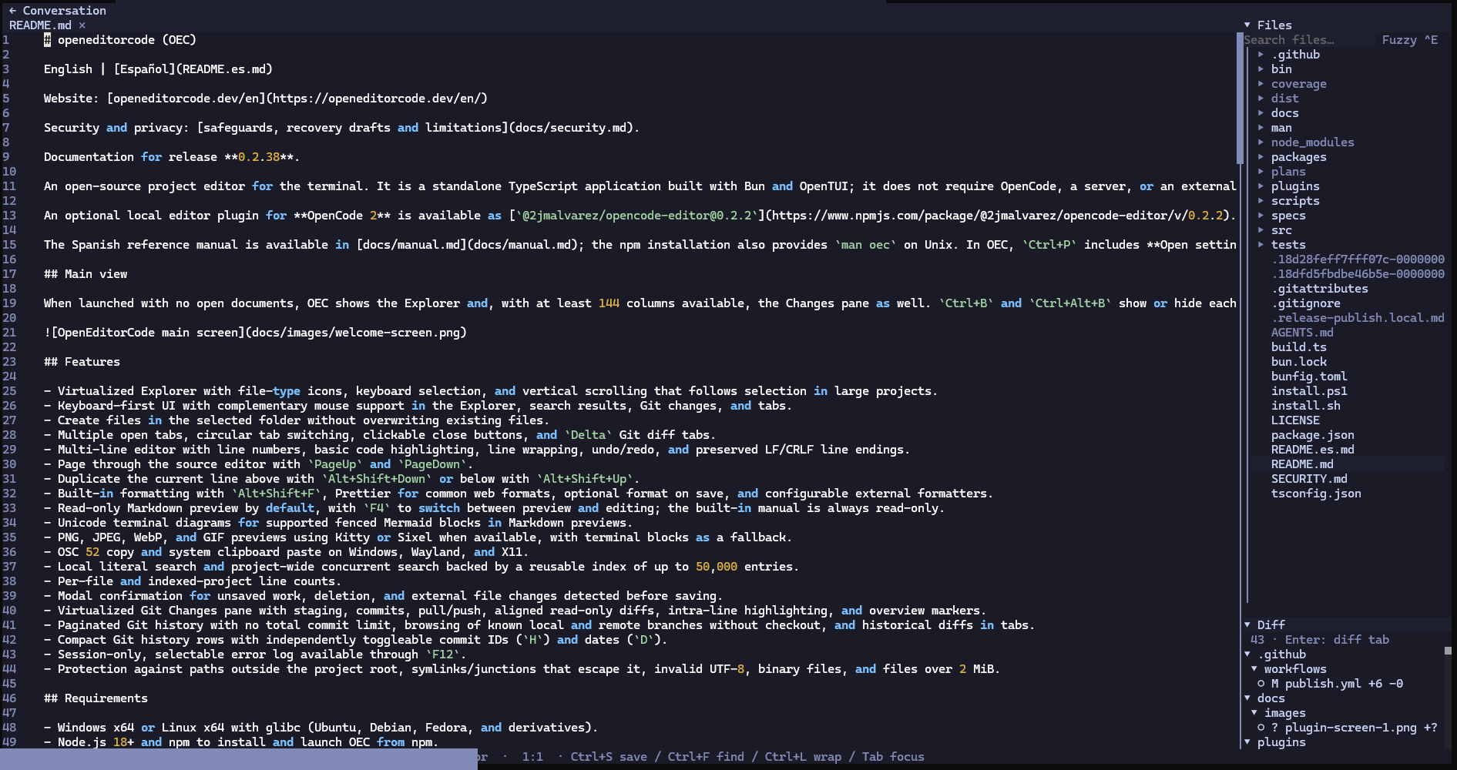1457x770 pixels.
Task: Click Tab focus in status bar
Action: tap(893, 757)
